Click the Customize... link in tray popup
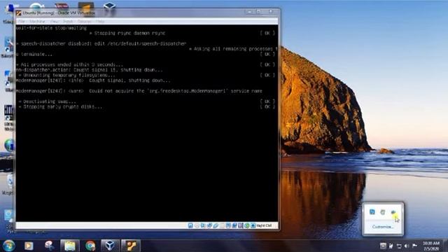This screenshot has height=252, width=448. 383,227
